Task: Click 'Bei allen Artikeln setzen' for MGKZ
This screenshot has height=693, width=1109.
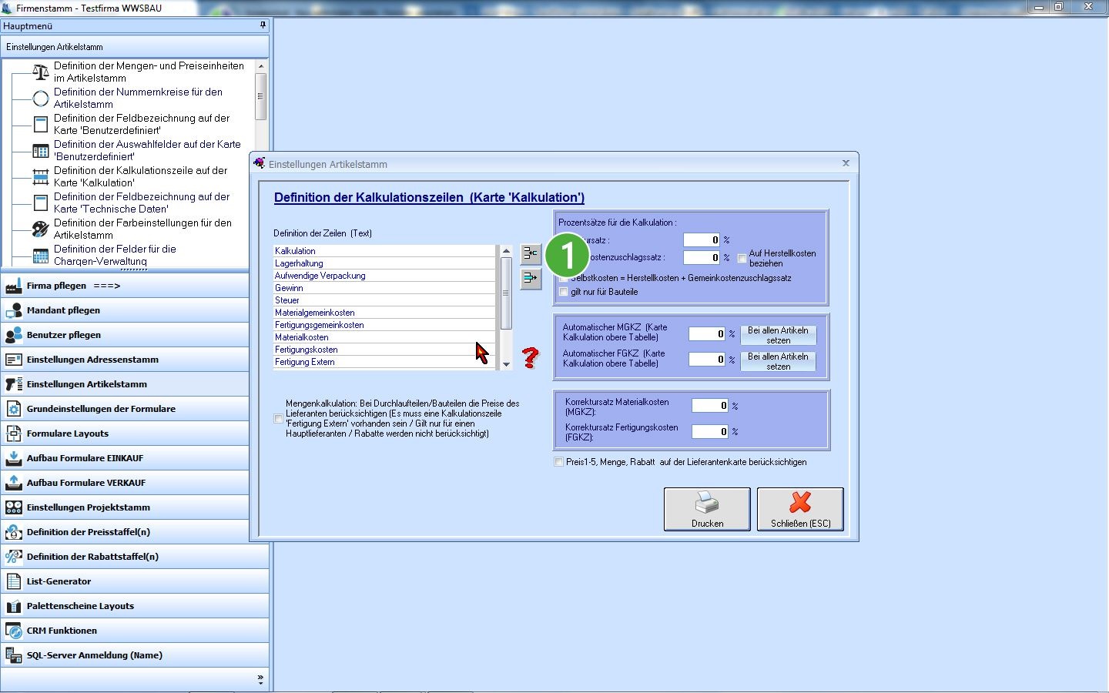Action: [778, 335]
